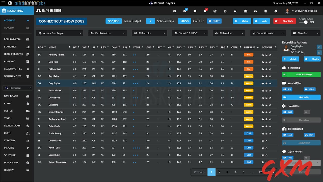Click the QUIET call list button
This screenshot has width=323, height=182.
214,21
